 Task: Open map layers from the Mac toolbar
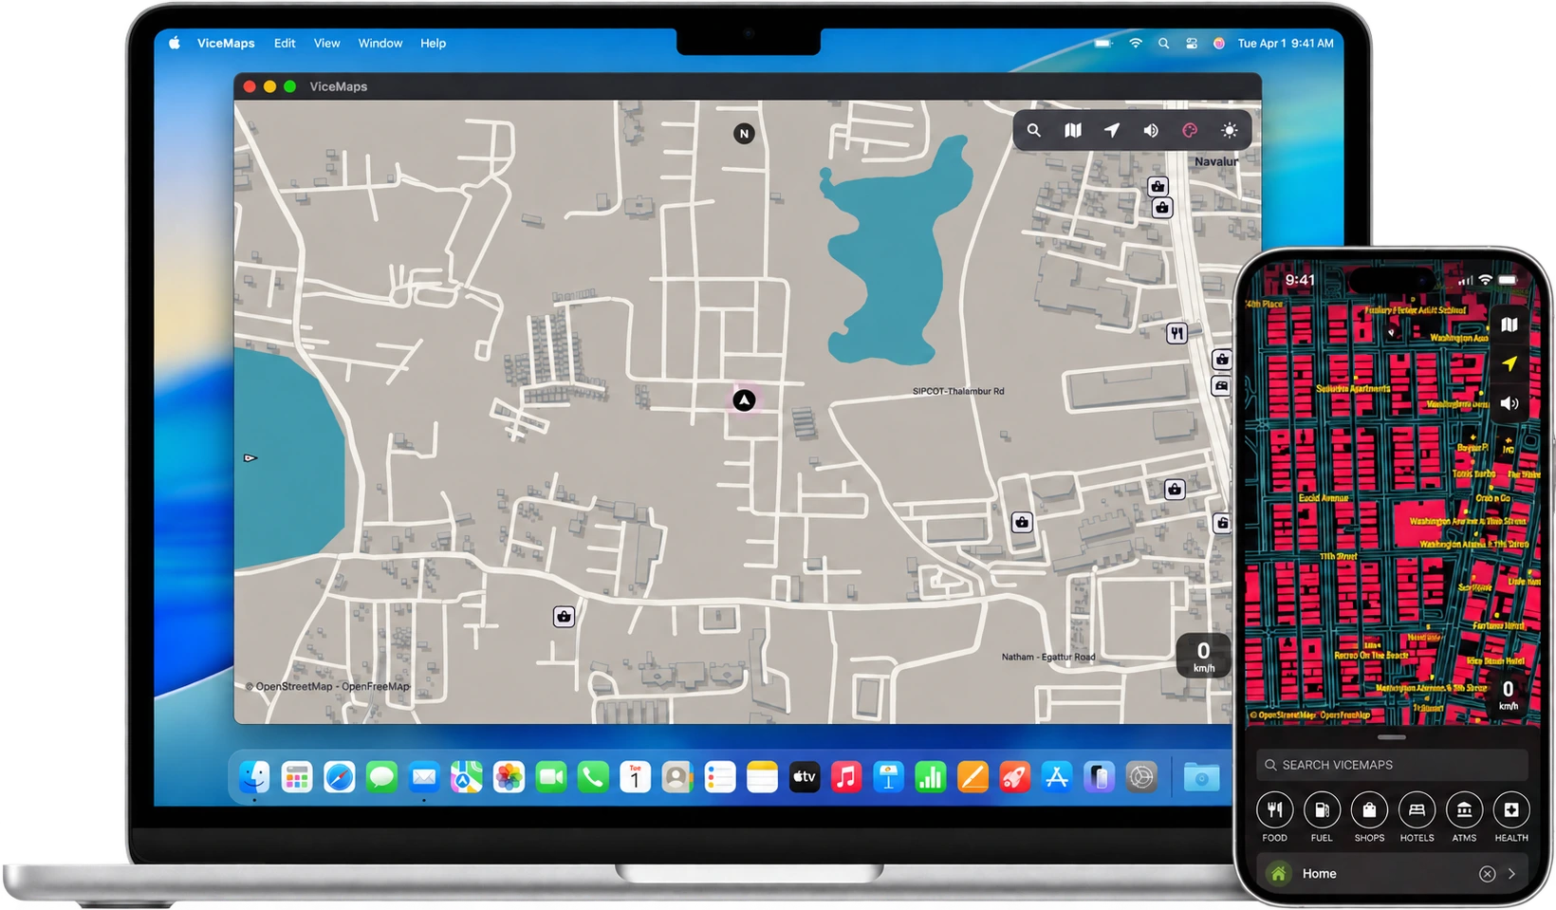tap(1073, 131)
